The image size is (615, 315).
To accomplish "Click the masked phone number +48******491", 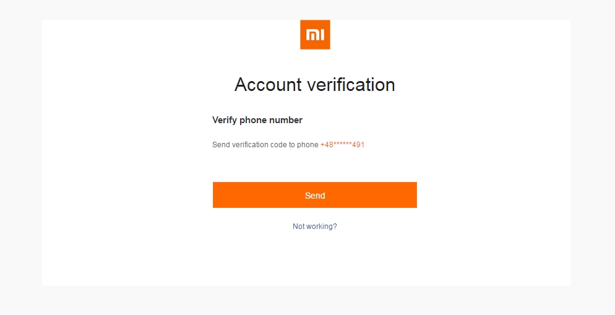I will pos(342,145).
